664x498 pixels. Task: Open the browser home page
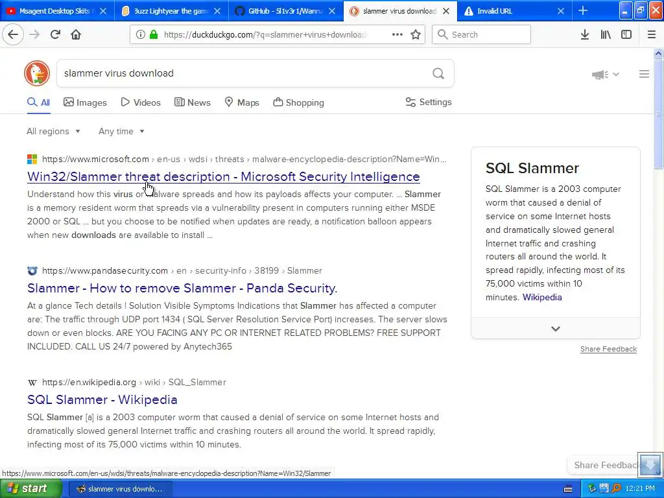[x=76, y=34]
